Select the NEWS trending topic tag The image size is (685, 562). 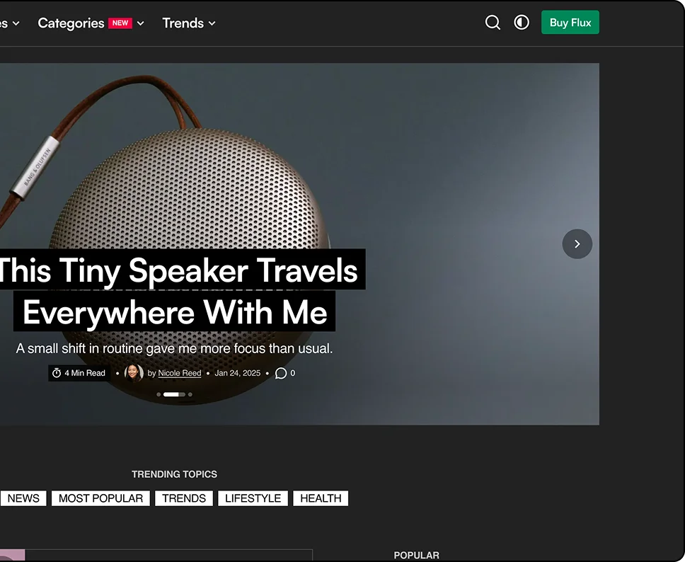(x=23, y=498)
